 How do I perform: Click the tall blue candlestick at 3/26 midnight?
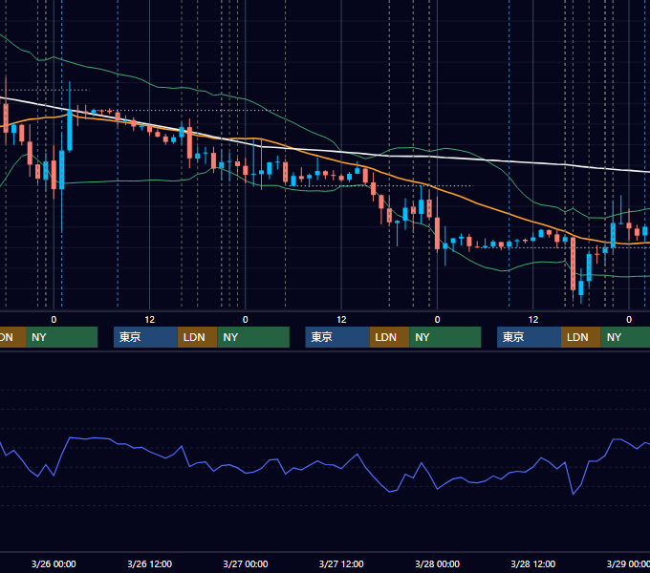click(x=62, y=170)
